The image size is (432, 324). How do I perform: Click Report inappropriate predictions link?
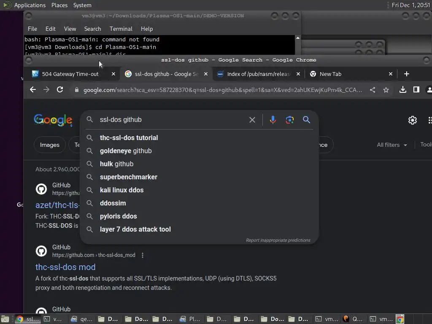click(x=278, y=240)
